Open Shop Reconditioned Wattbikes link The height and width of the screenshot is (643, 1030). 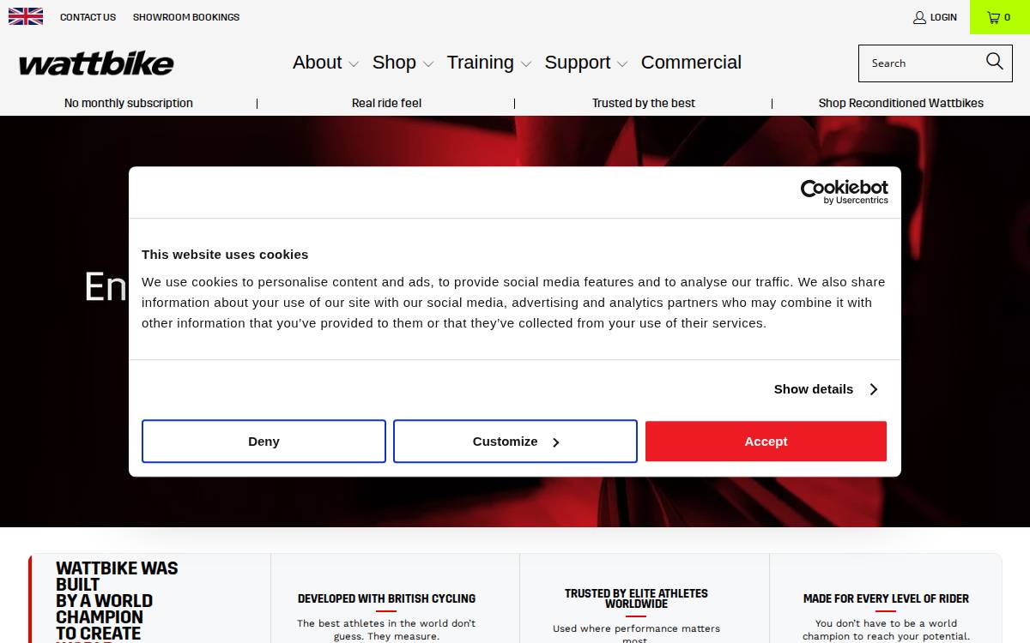[901, 103]
